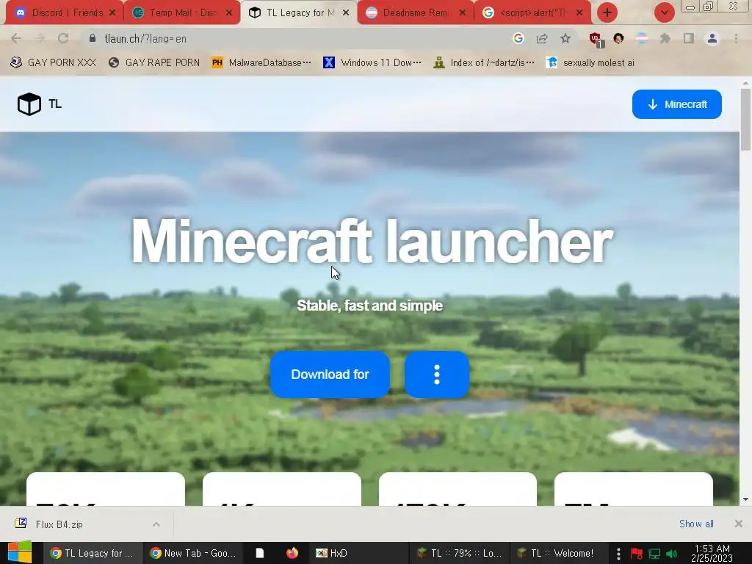Click the Download for button

pos(330,374)
